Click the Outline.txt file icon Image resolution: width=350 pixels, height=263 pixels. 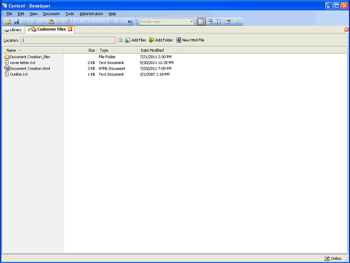(x=7, y=75)
